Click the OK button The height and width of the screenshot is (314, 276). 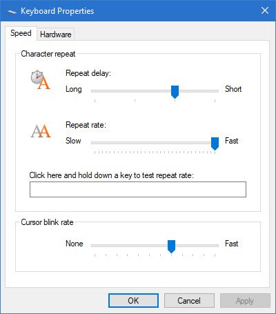133,300
